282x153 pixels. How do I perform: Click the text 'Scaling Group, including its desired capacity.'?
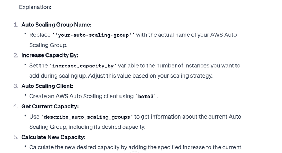coord(87,127)
